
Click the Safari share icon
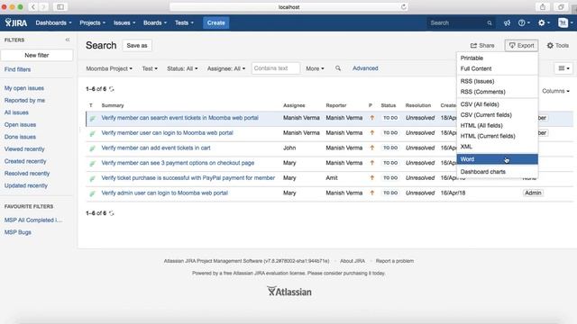click(543, 7)
